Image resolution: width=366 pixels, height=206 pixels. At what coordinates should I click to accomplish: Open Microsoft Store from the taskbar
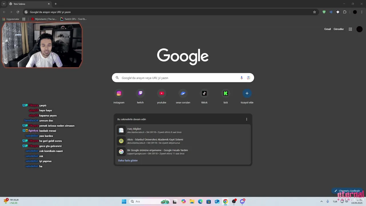(209, 201)
